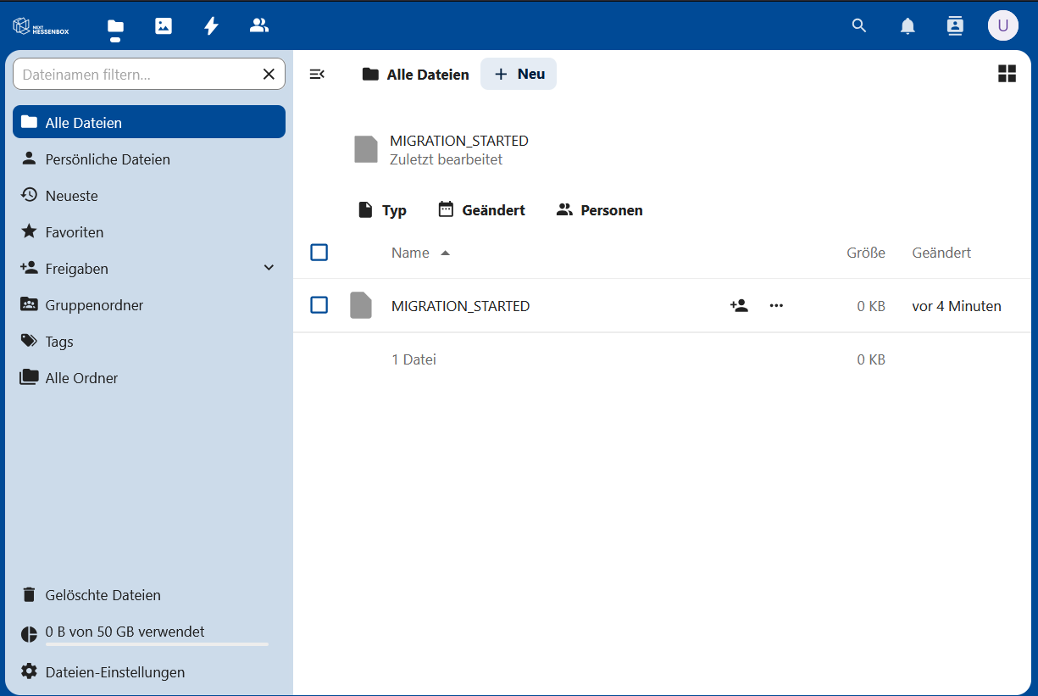Clear the file name filter with X
This screenshot has width=1038, height=696.
tap(269, 75)
